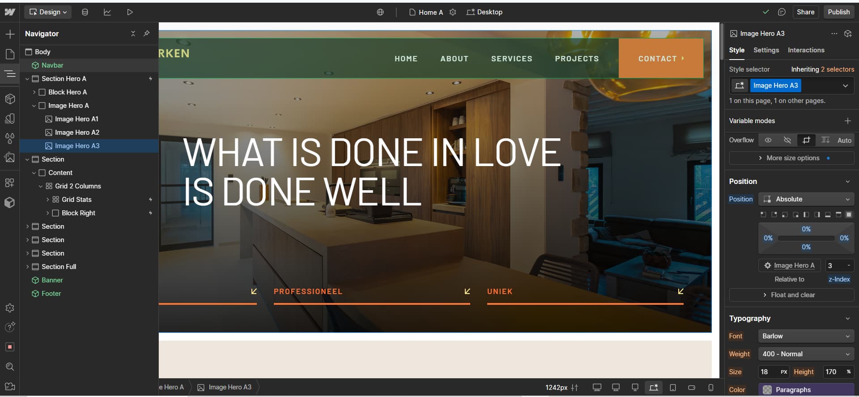Open the Search magnifier icon

(x=10, y=367)
